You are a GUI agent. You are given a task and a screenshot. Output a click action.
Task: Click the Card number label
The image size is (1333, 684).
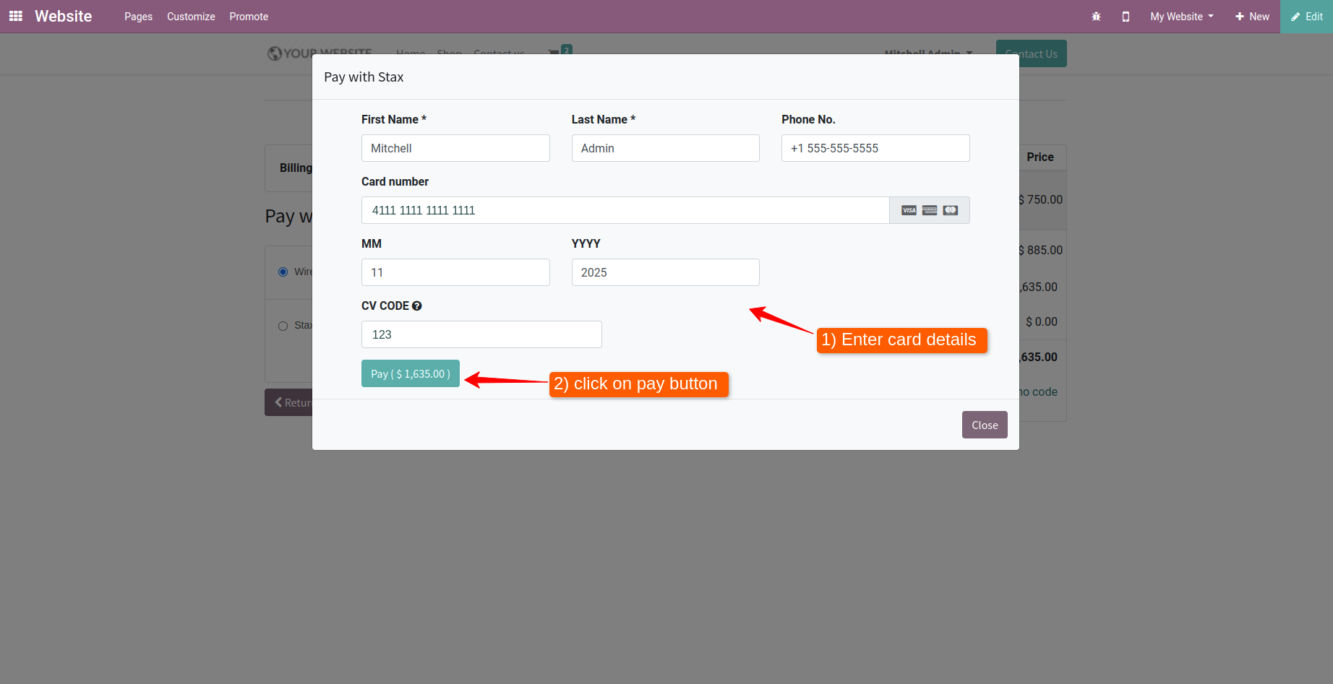click(x=395, y=181)
